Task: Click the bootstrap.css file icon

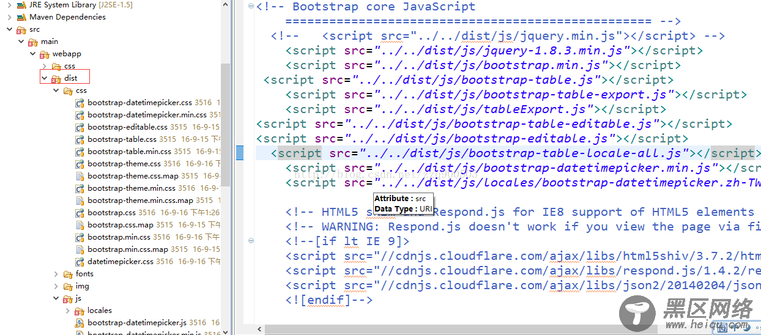Action: [80, 213]
